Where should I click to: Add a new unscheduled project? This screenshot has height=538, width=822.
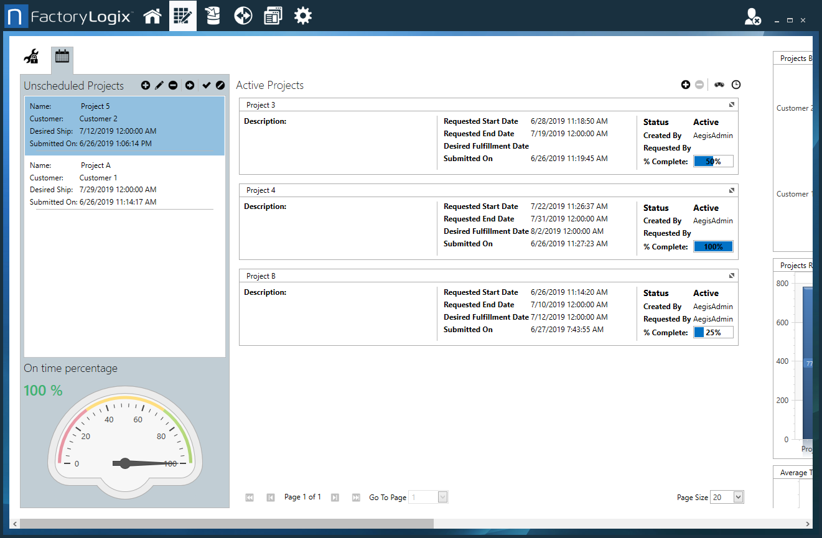click(x=146, y=85)
